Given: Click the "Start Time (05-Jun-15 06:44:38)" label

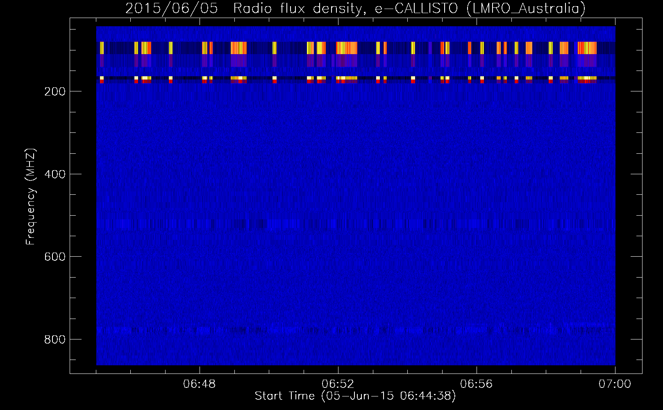Looking at the screenshot, I should click(x=355, y=396).
